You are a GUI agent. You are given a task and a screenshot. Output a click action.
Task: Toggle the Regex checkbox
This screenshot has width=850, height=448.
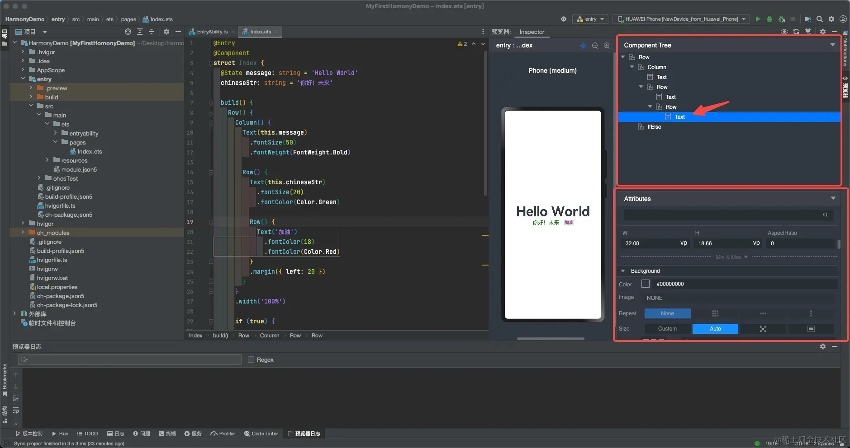(251, 359)
